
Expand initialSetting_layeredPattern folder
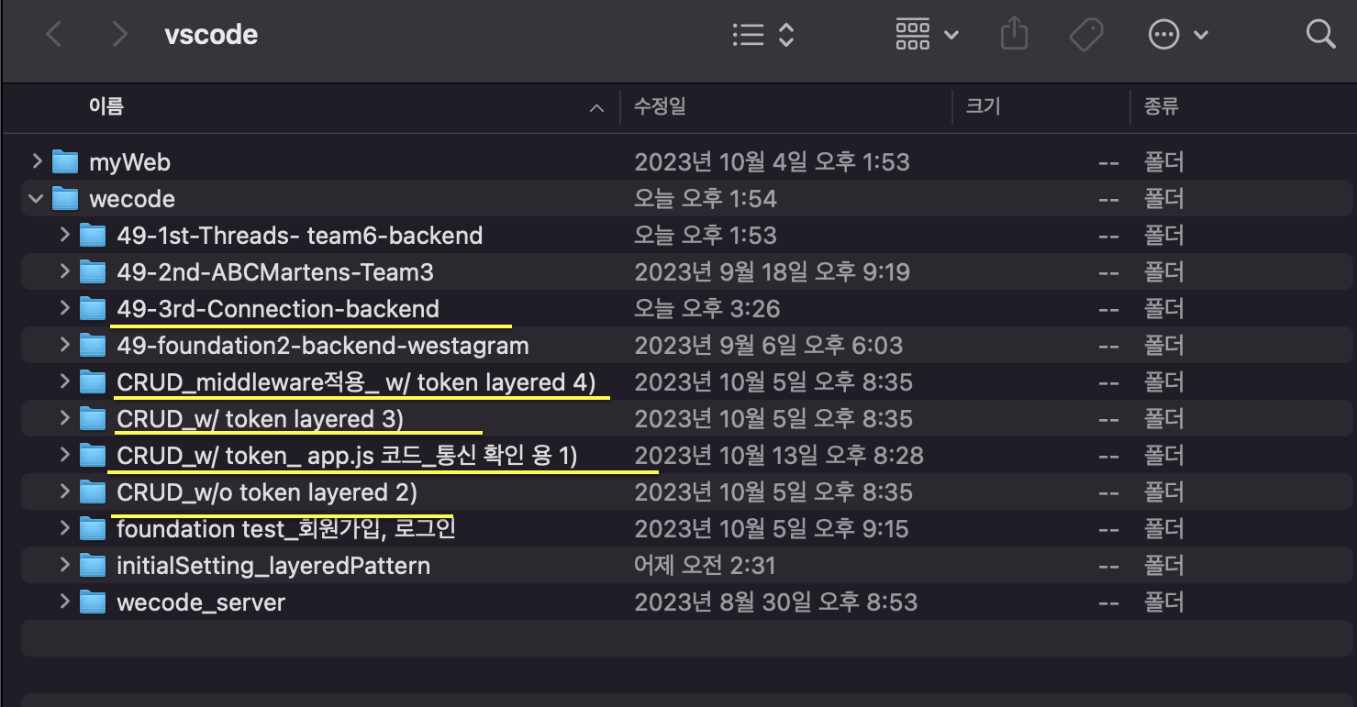click(x=64, y=565)
